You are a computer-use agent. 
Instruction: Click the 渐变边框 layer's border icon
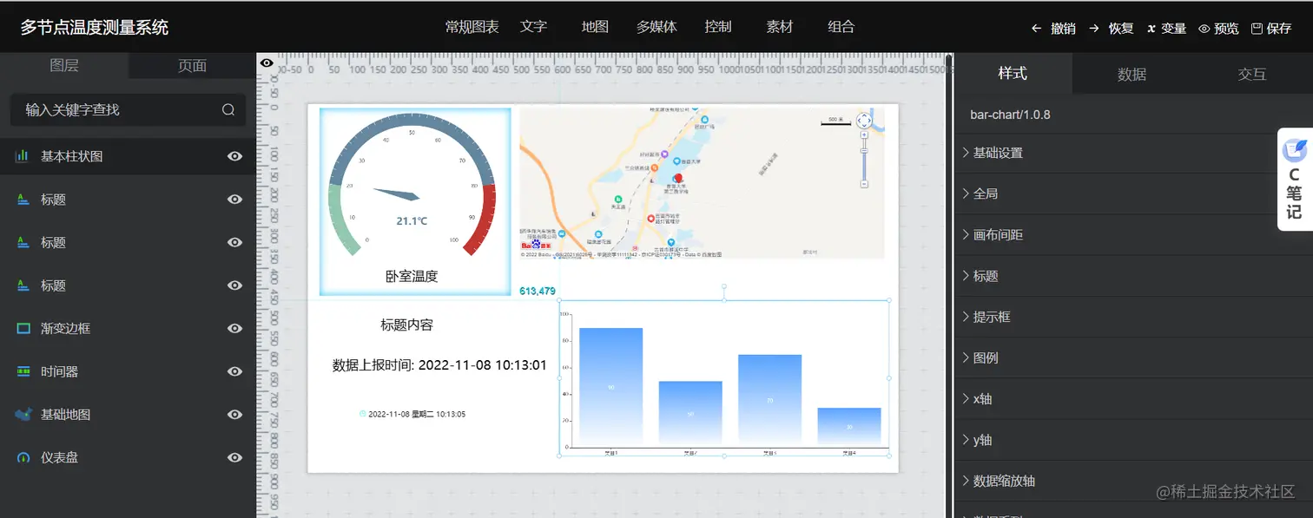click(x=23, y=328)
